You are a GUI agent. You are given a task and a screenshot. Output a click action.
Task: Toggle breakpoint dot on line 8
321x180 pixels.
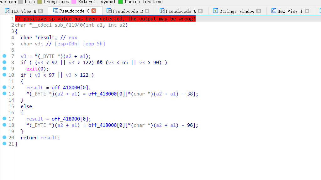click(4, 62)
